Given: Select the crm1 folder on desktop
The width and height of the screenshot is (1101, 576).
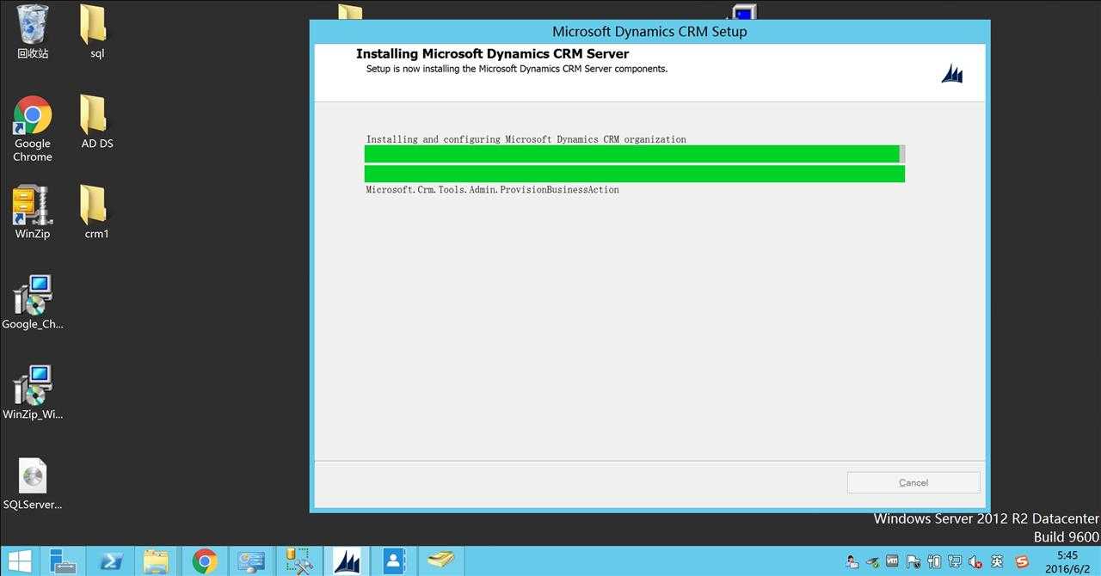Looking at the screenshot, I should point(97,212).
